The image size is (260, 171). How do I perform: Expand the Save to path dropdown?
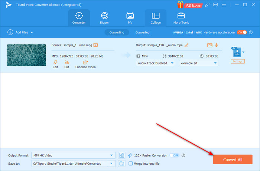[x=111, y=164]
